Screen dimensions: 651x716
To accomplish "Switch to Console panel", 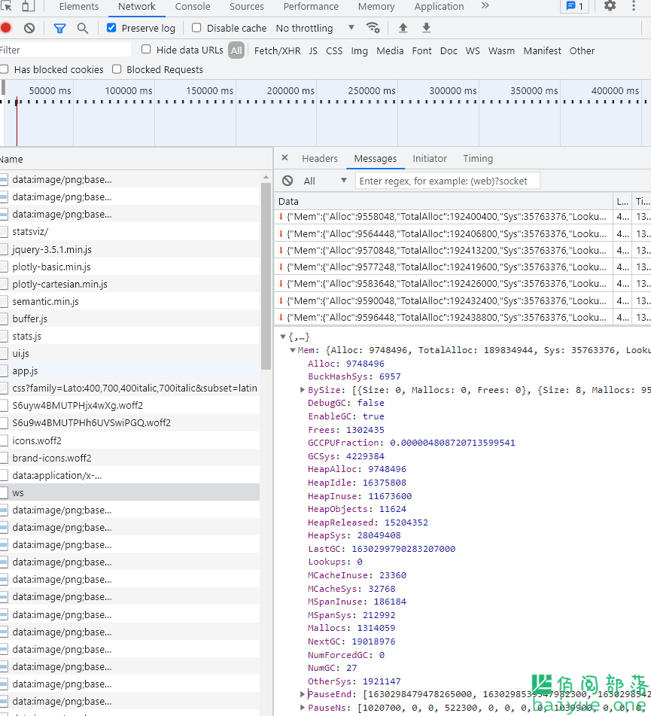I will (193, 6).
